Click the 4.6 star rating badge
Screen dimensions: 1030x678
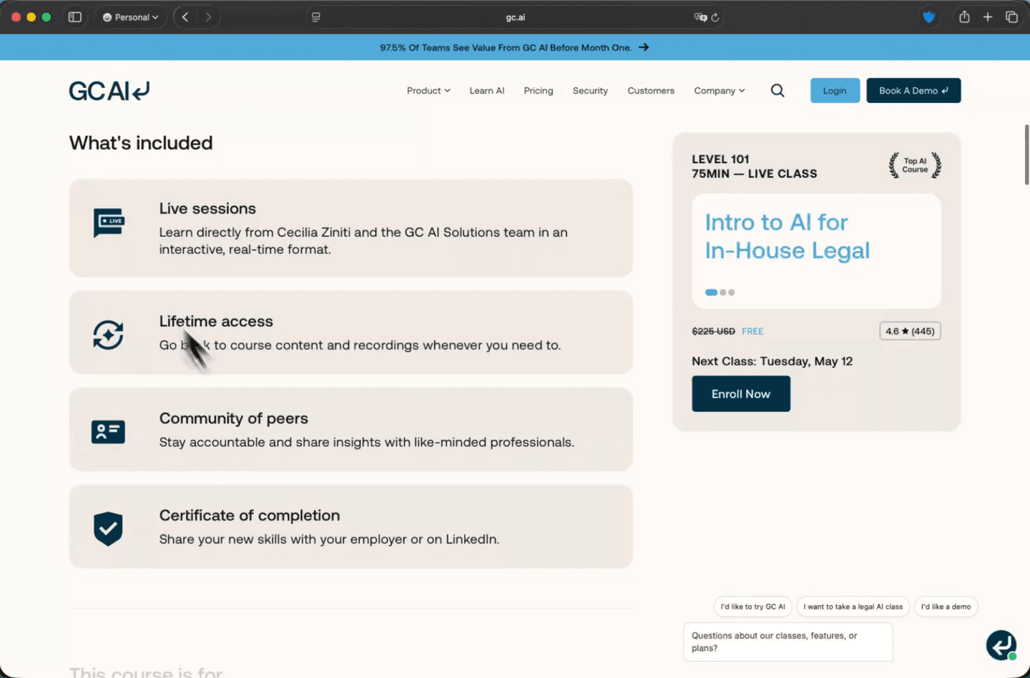tap(910, 331)
